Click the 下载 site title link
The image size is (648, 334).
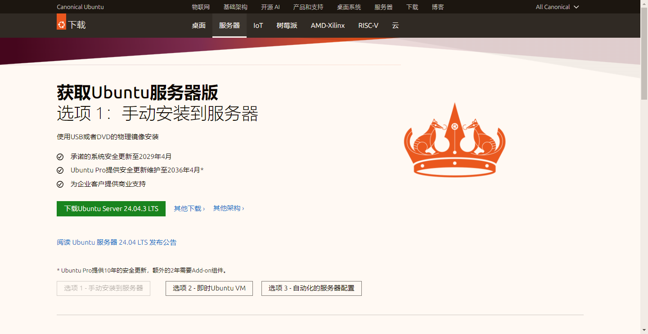point(77,25)
